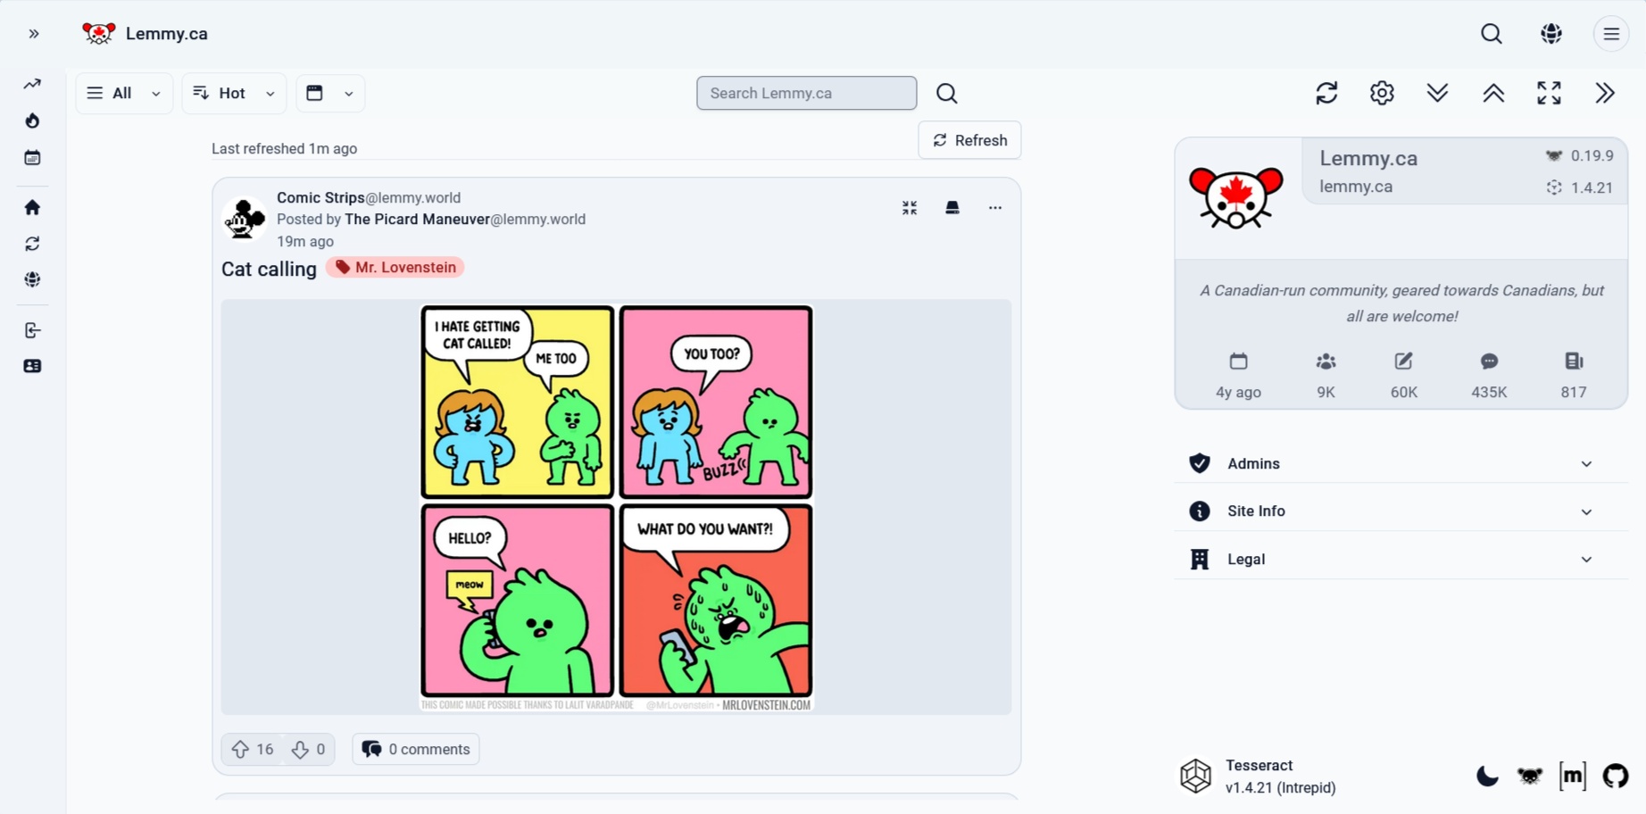This screenshot has width=1646, height=814.
Task: Toggle the fullscreen expand arrows icon
Action: [1549, 93]
